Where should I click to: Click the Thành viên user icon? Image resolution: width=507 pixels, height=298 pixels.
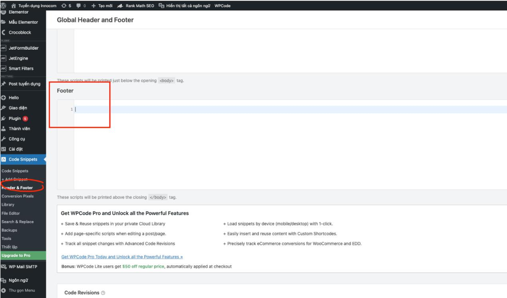[4, 129]
